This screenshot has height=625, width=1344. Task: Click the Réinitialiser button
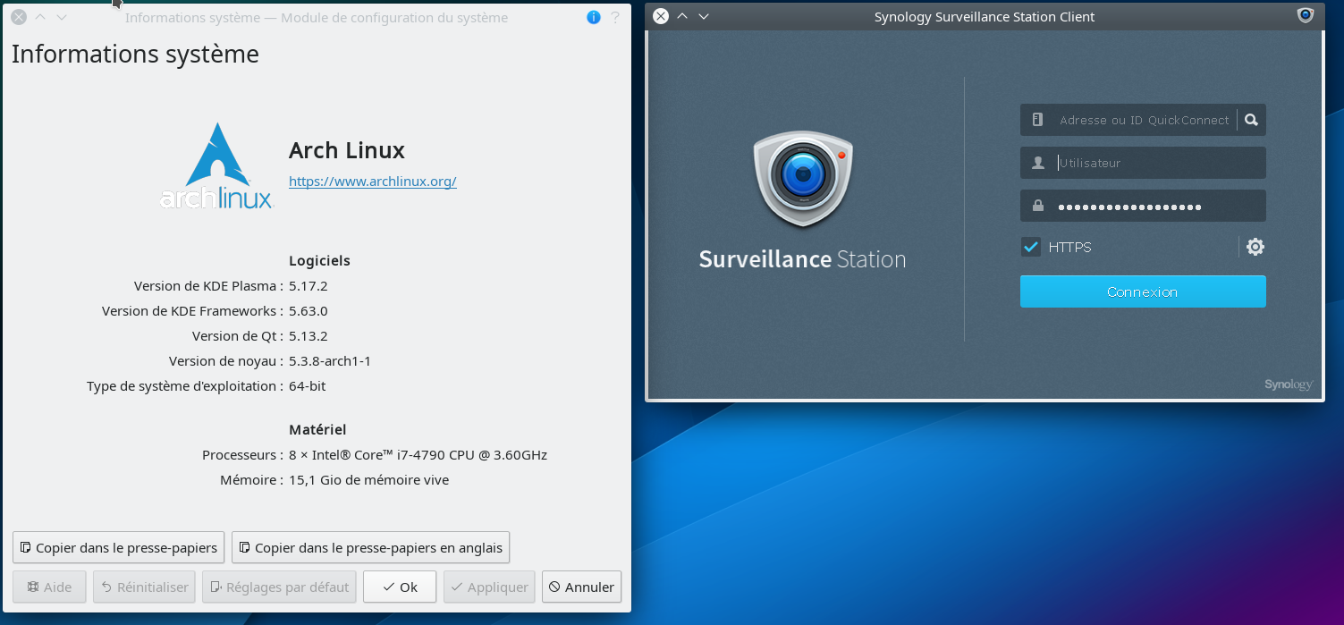coord(144,587)
